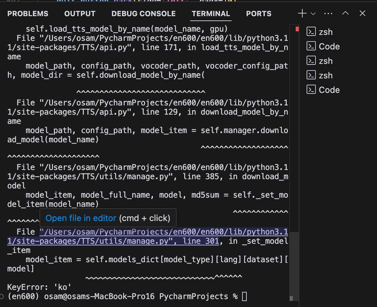Click the second zsh terminal icon
Image resolution: width=377 pixels, height=307 pixels.
pyautogui.click(x=311, y=60)
